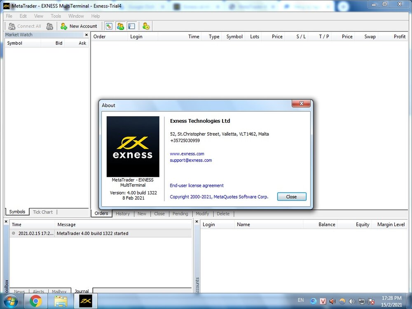Viewport: 412px width, 309px height.
Task: Switch to the Mailbox tab in Toolbox
Action: (59, 291)
